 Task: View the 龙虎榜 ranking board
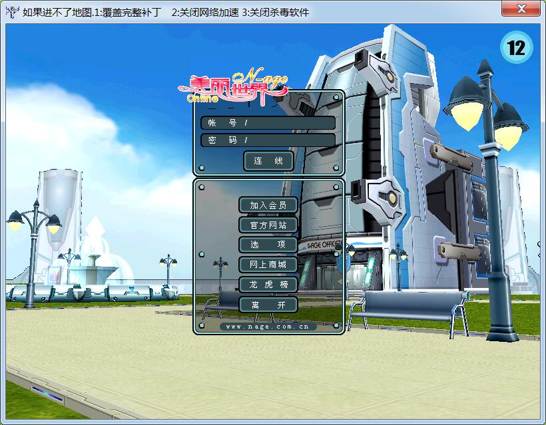point(268,285)
